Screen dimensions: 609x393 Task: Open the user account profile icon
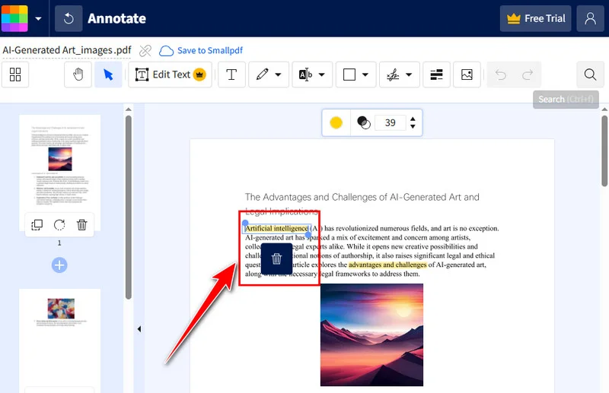[x=591, y=18]
